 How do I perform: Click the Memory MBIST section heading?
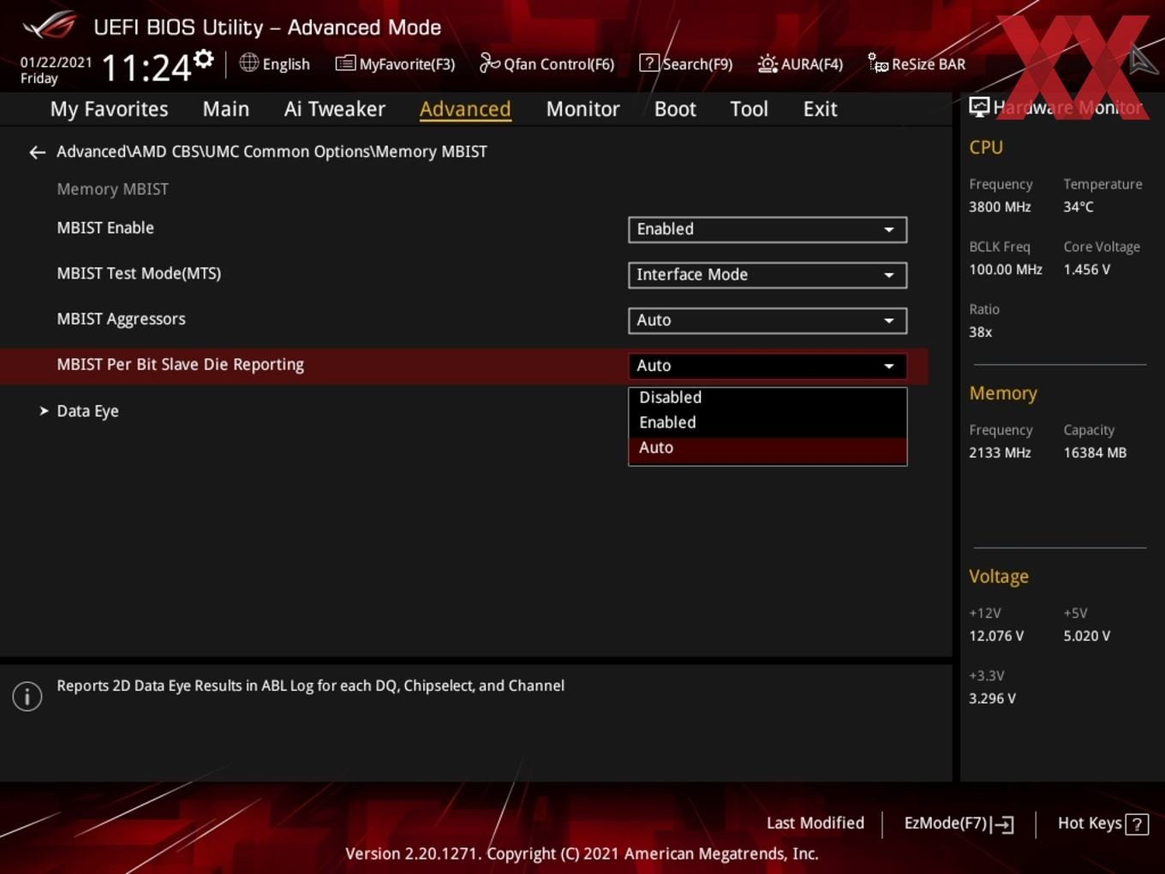(112, 189)
